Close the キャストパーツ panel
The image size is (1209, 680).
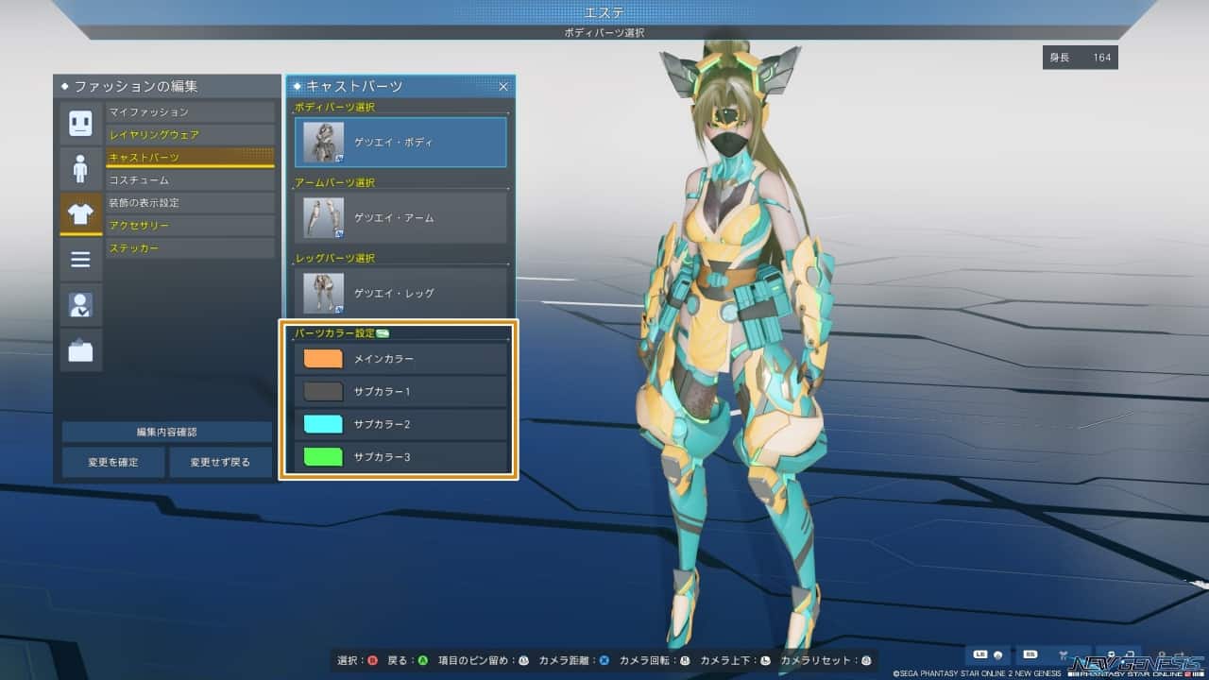pyautogui.click(x=503, y=86)
